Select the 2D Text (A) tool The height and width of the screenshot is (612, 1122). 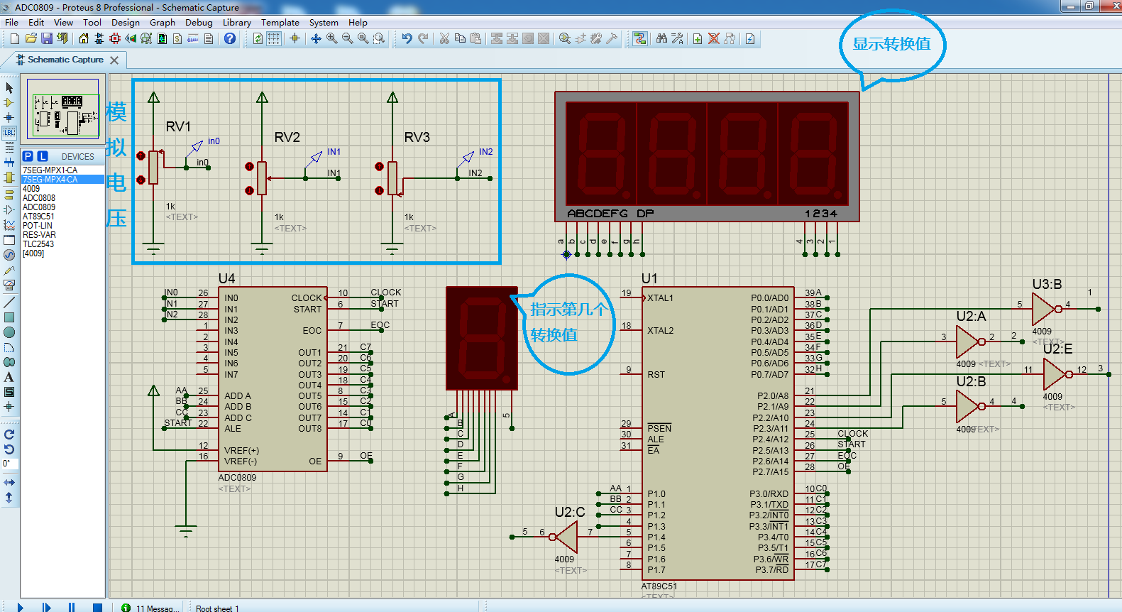(x=9, y=377)
